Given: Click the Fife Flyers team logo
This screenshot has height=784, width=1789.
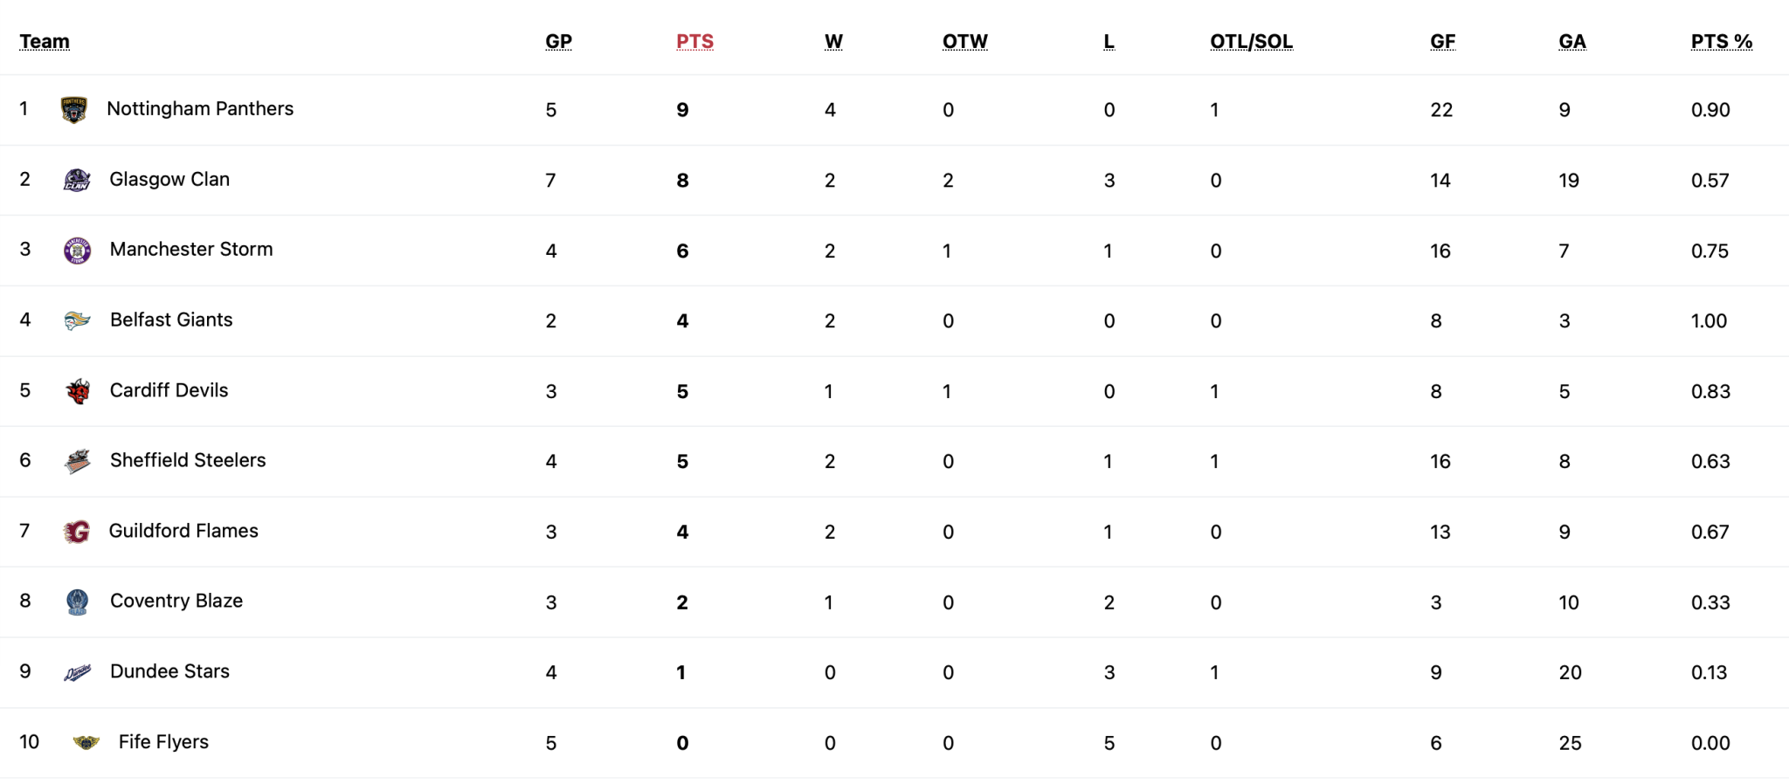Looking at the screenshot, I should click(x=86, y=743).
